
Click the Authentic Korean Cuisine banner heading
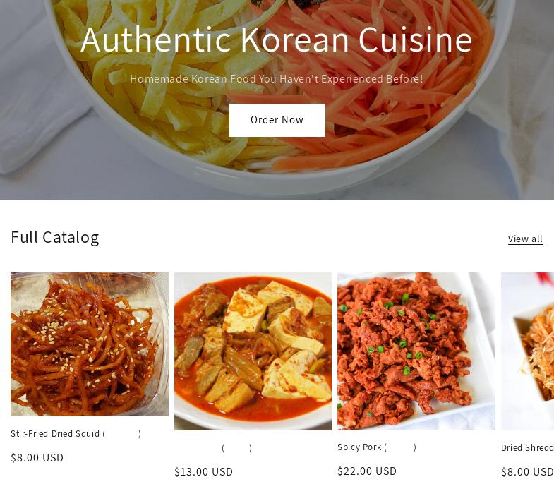276,40
